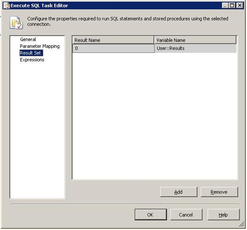Close the Execute SQL Task Editor window
Viewport: 247px width, 230px height.
[240, 5]
